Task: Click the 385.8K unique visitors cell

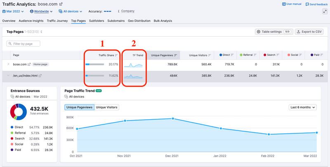Action: [207, 76]
